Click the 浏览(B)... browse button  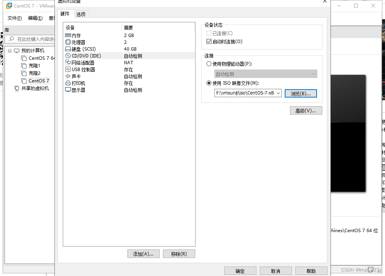coord(301,93)
